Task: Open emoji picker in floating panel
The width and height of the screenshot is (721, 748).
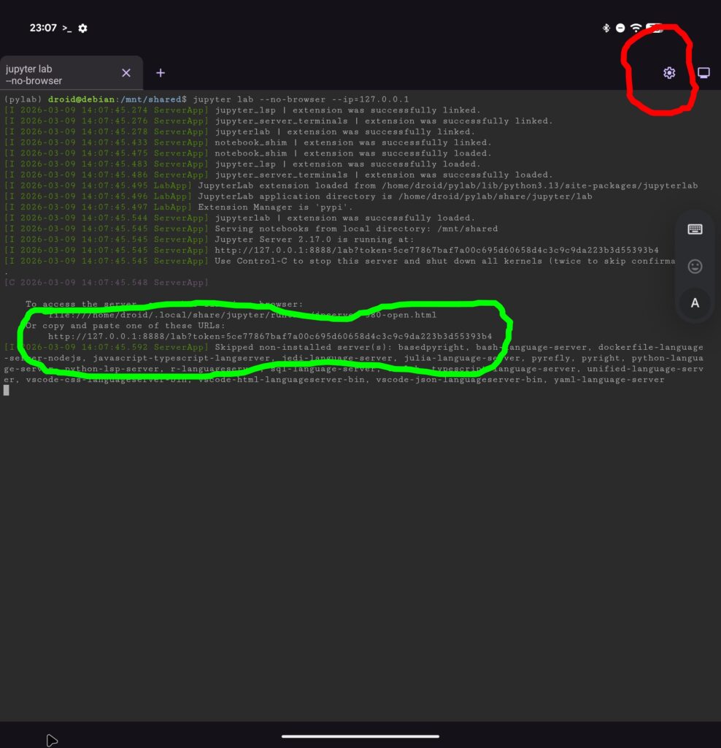Action: (695, 267)
